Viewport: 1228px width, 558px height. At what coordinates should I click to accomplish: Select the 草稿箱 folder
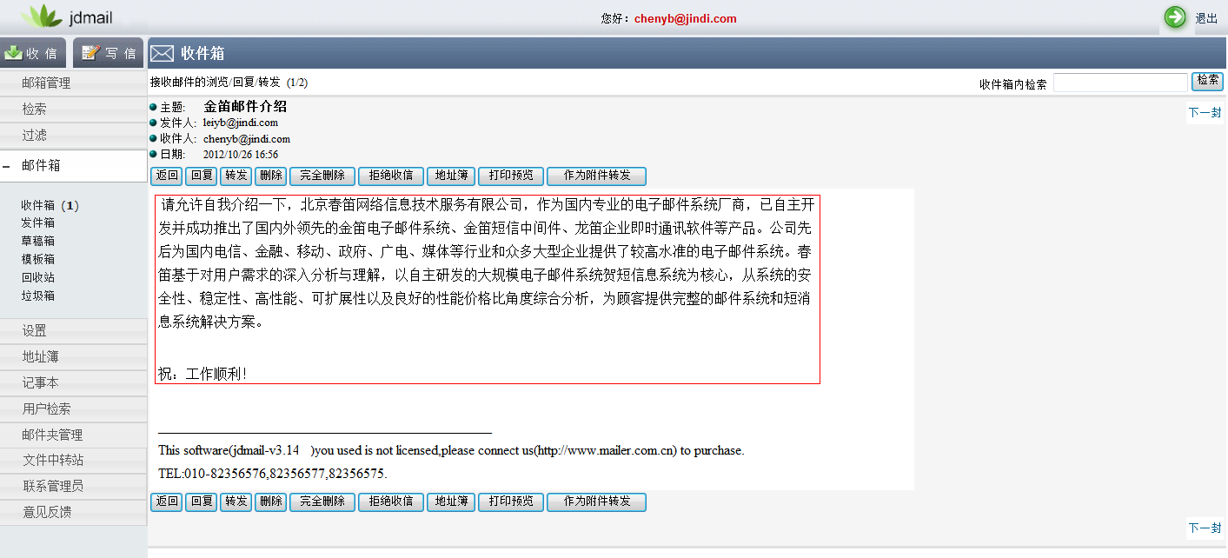point(38,242)
